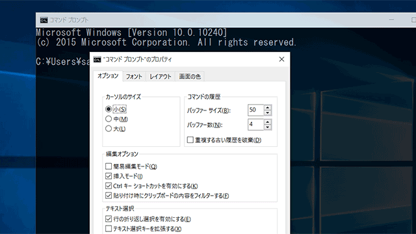
Task: Click the cmd icon in the Properties dialog title bar
Action: pyautogui.click(x=97, y=59)
